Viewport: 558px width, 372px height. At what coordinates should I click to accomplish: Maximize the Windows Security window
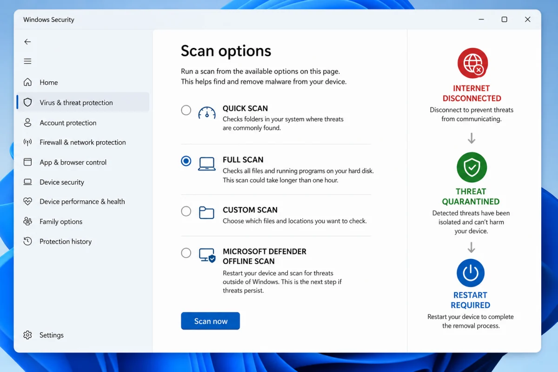(x=504, y=20)
